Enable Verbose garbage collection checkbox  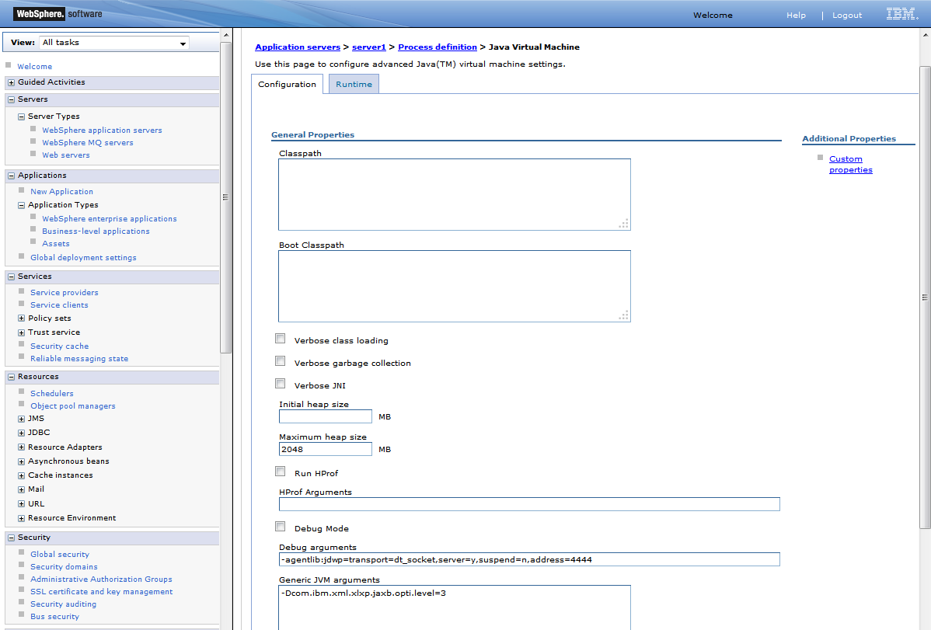[281, 361]
